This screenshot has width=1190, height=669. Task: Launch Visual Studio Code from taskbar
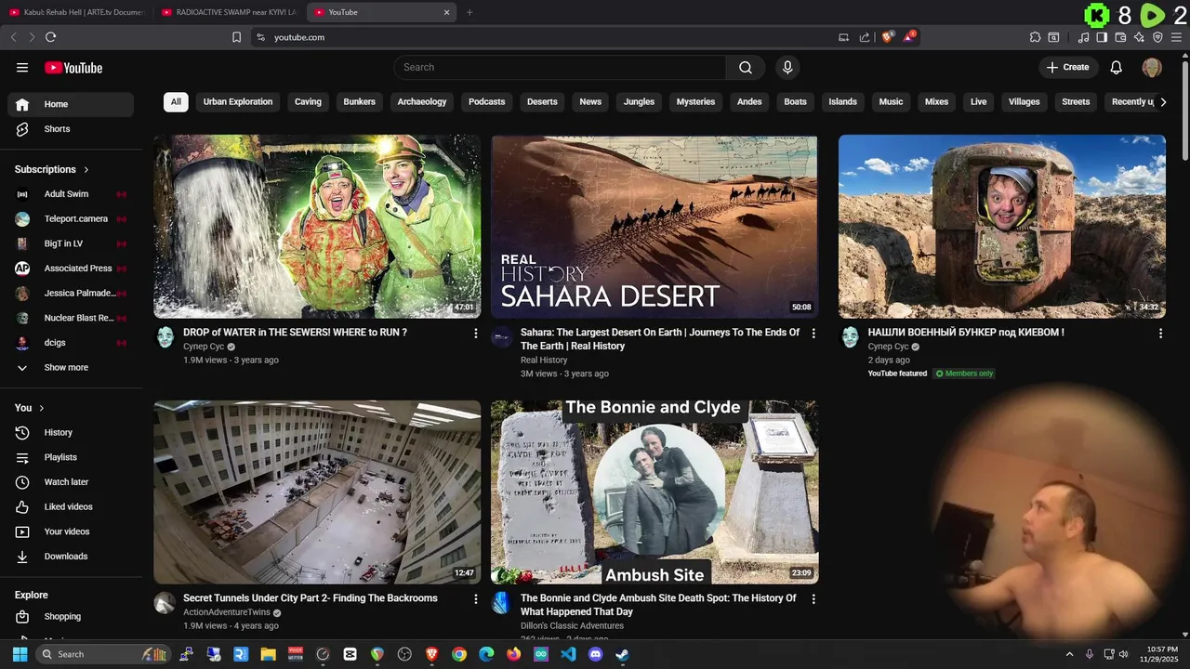[x=568, y=654]
